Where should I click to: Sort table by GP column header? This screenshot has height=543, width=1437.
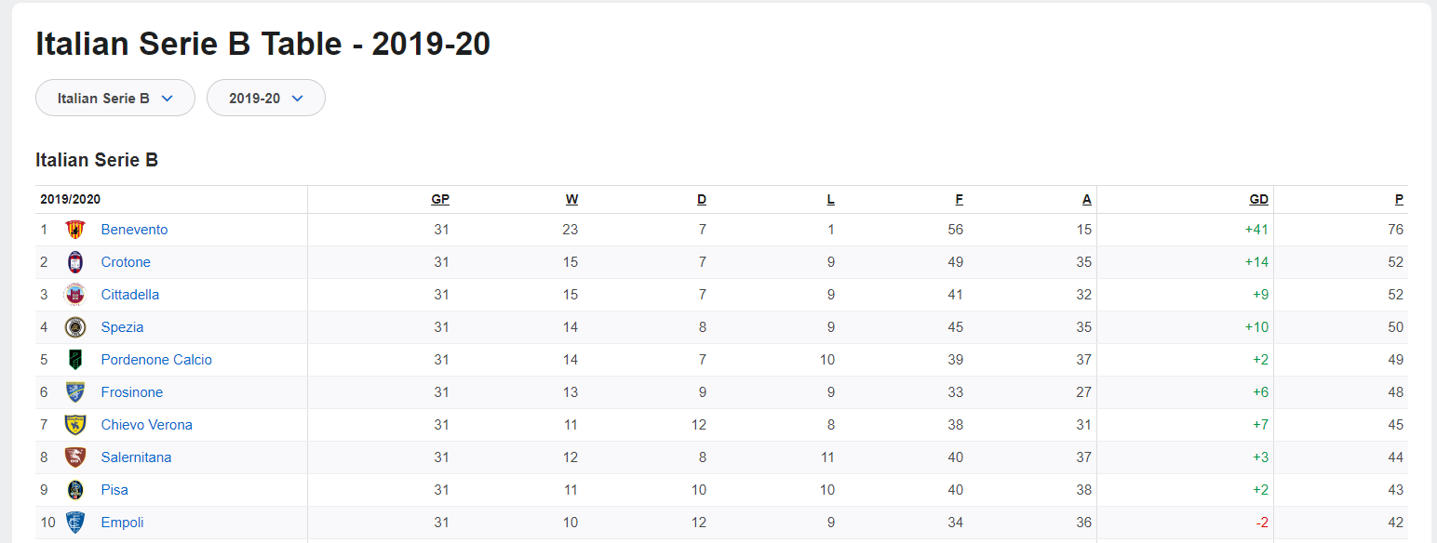click(440, 199)
